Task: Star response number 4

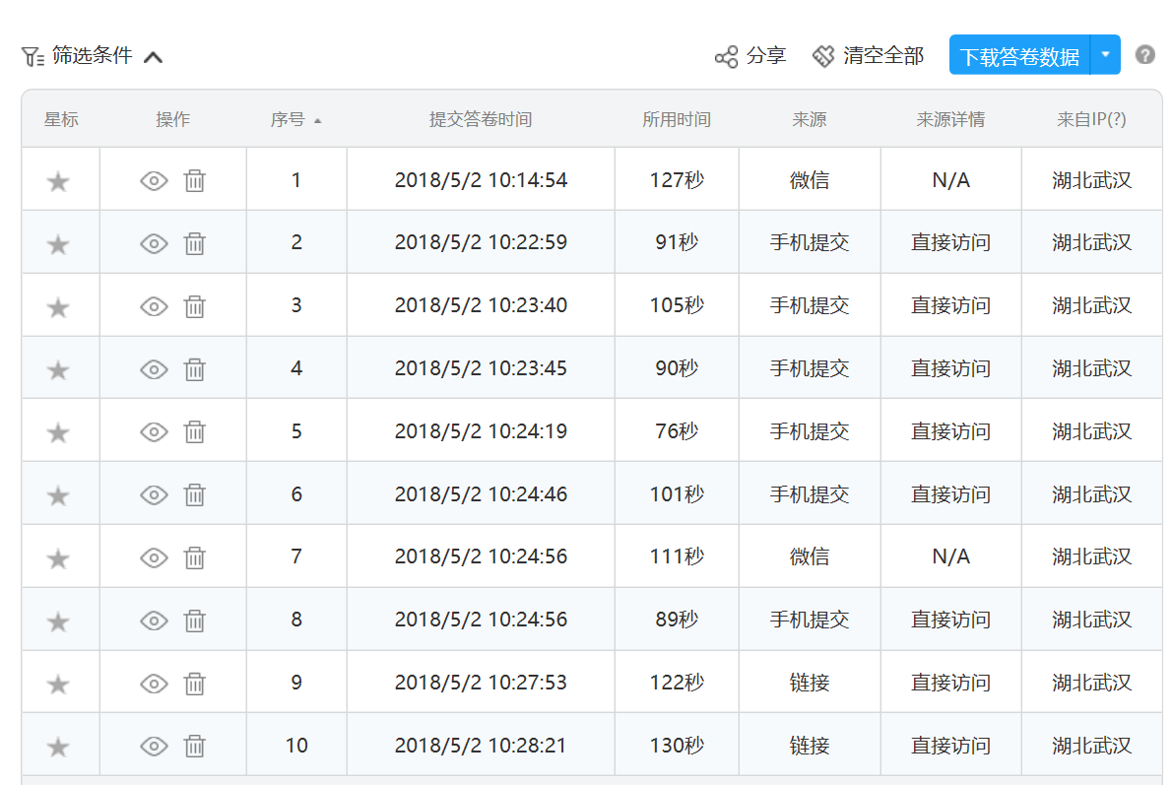Action: pyautogui.click(x=58, y=370)
